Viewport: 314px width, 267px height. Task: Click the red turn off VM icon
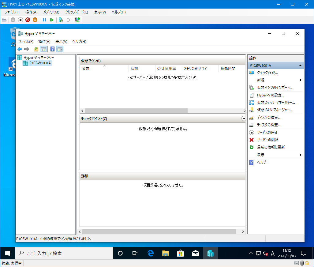tap(28, 20)
